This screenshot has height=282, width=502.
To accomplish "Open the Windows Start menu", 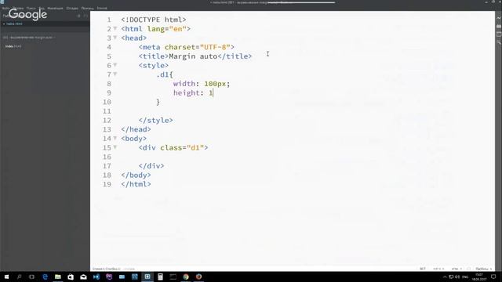I will pyautogui.click(x=6, y=277).
